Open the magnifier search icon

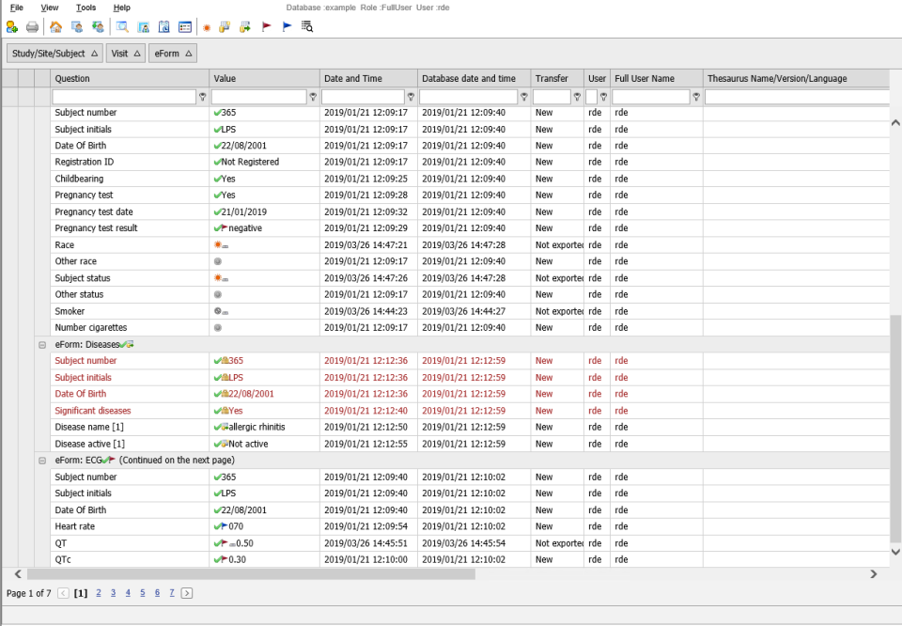point(122,26)
